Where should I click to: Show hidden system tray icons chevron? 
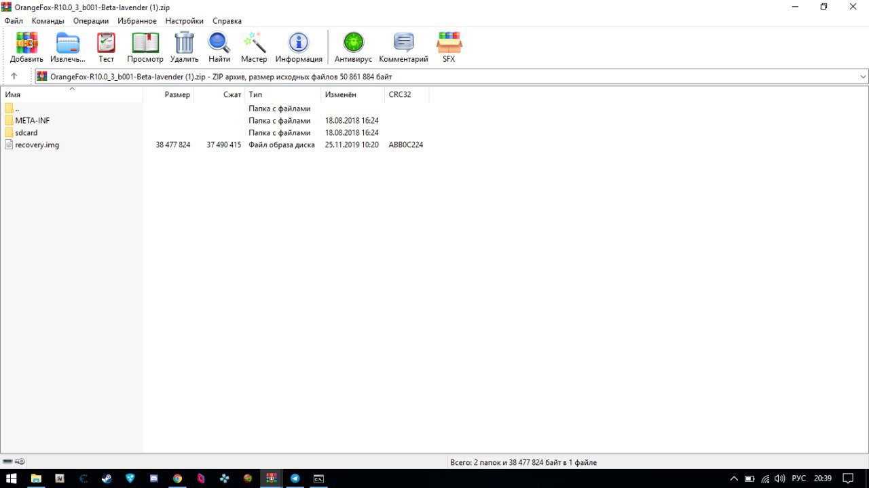(734, 478)
